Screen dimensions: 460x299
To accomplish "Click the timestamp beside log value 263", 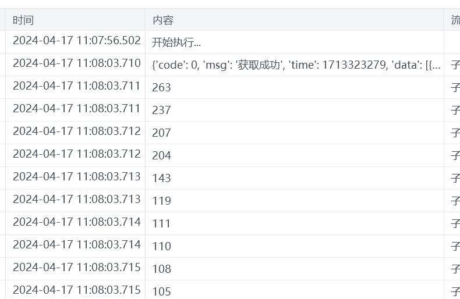I will [77, 86].
